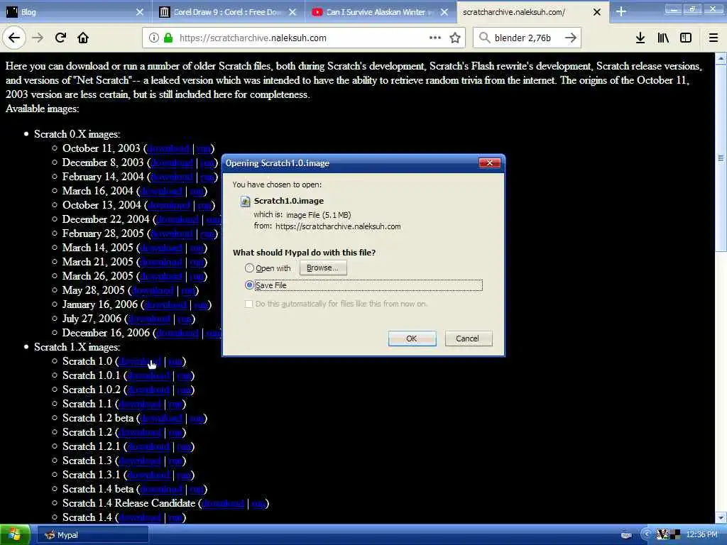The image size is (727, 545).
Task: Click download link for January 16, 2006
Action: [x=165, y=305]
